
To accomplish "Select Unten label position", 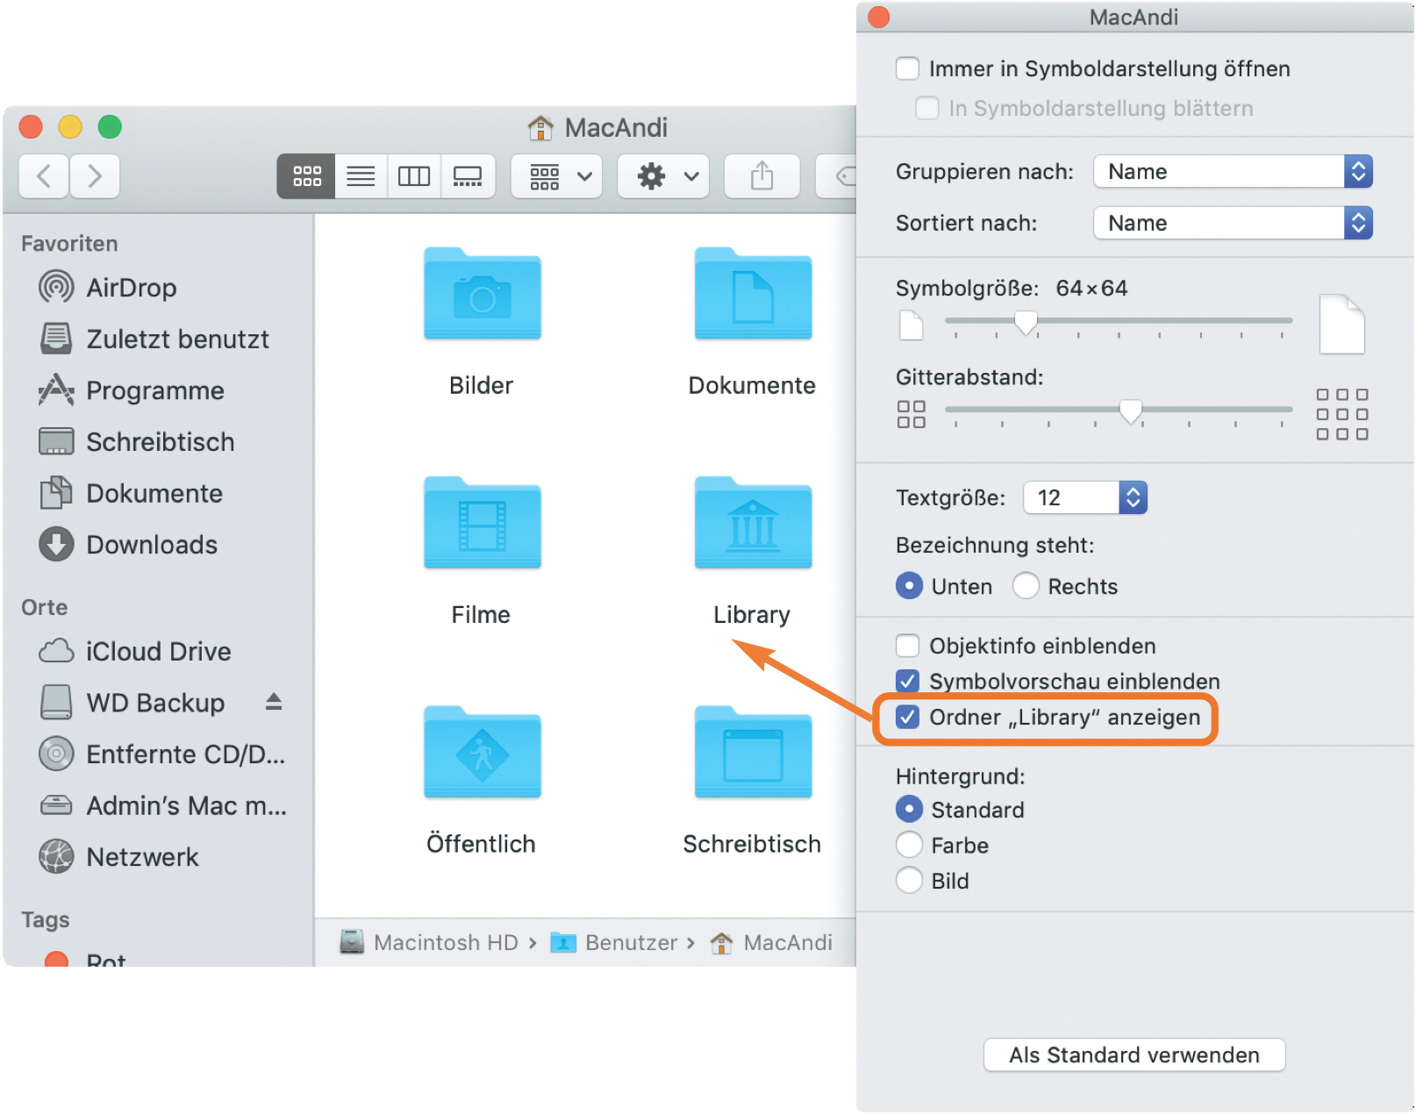I will tap(909, 586).
